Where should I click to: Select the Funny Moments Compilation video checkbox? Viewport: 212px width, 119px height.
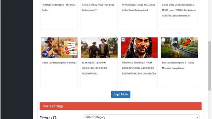(163, 40)
